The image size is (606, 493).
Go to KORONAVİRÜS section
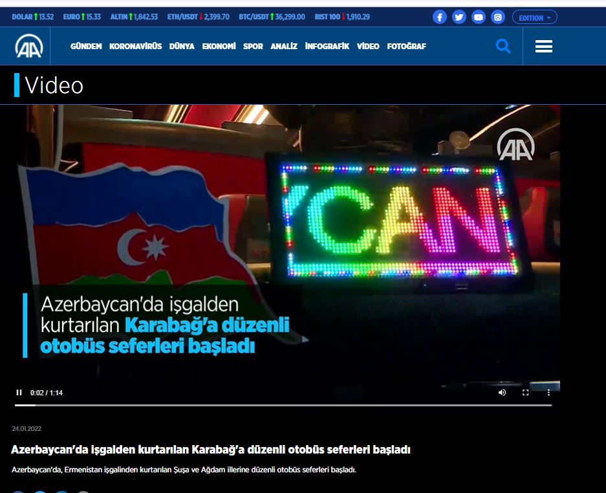[x=135, y=47]
